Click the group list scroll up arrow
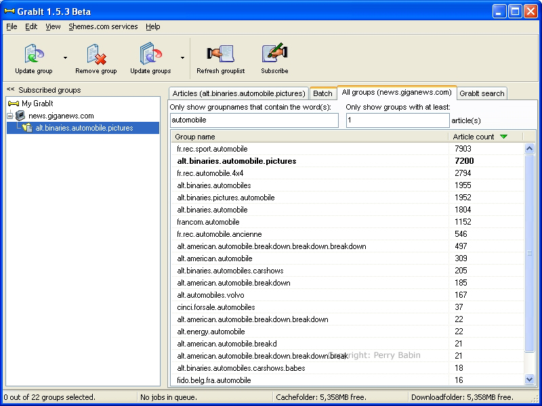Viewport: 542px width, 406px height. (x=529, y=148)
